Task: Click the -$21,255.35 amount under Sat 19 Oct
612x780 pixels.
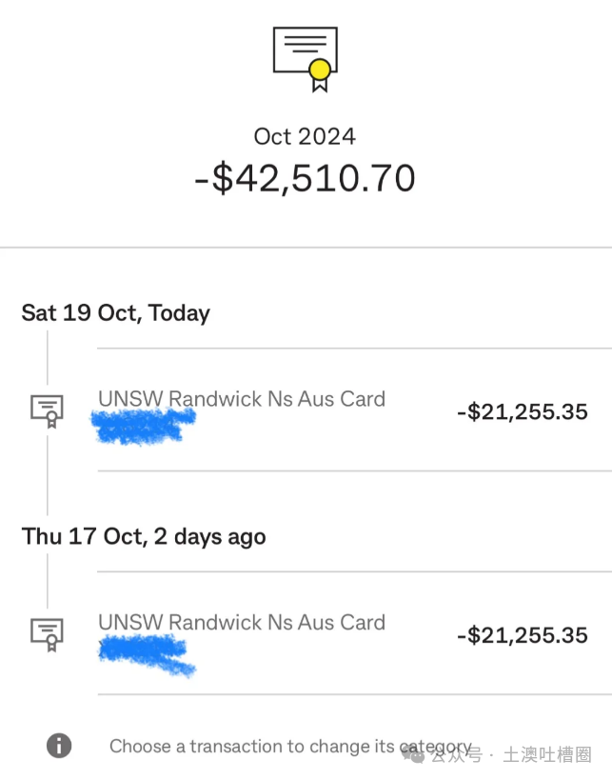Action: [522, 411]
